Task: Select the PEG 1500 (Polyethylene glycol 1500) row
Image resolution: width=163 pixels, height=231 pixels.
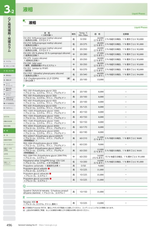Action: (85, 117)
